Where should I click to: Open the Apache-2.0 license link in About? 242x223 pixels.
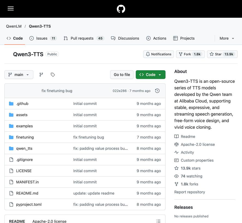[x=198, y=144]
